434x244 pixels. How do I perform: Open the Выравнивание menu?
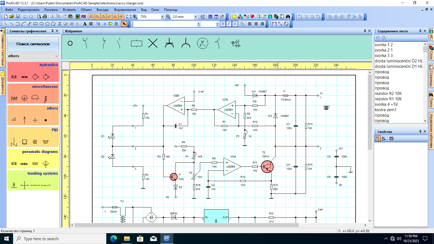point(125,10)
